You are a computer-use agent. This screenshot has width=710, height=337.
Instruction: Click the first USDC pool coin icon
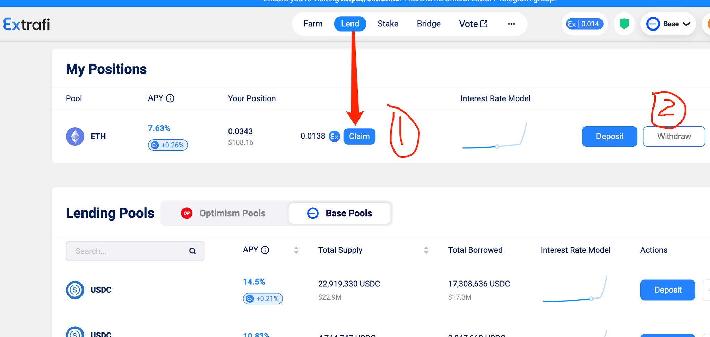point(75,290)
